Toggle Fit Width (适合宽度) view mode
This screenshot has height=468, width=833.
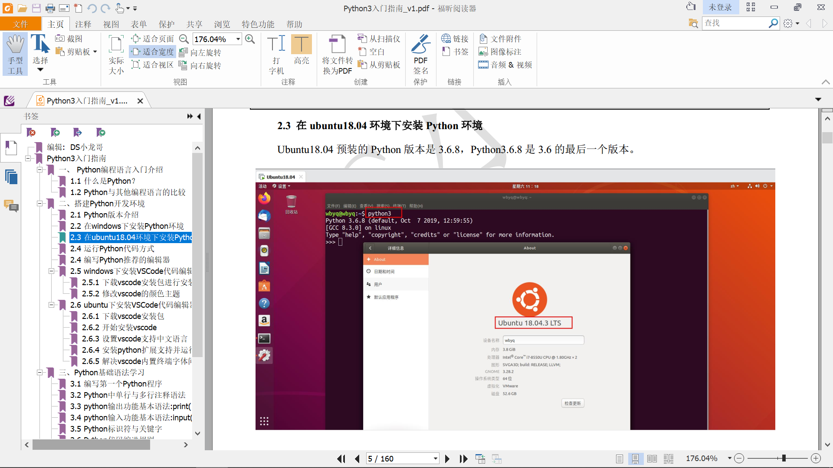coord(153,52)
